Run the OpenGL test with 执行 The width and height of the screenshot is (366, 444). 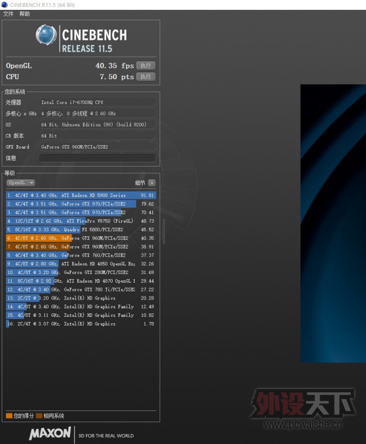pyautogui.click(x=145, y=66)
